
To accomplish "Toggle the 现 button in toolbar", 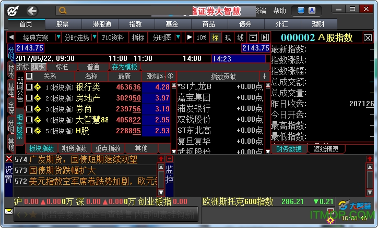I will click(x=228, y=37).
